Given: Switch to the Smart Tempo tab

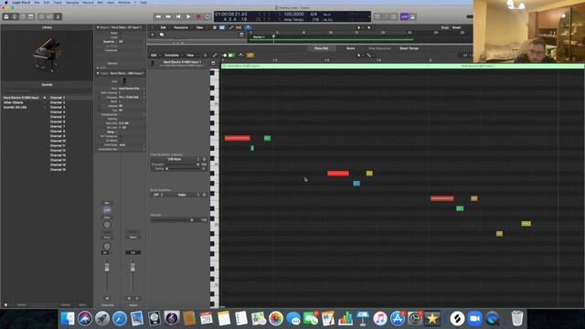Looking at the screenshot, I should [x=409, y=48].
